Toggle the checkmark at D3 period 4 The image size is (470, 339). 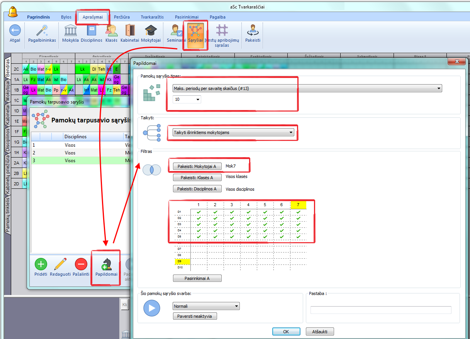point(248,224)
